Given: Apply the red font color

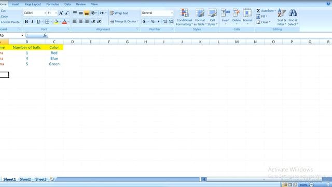Looking at the screenshot, I should pyautogui.click(x=64, y=21).
